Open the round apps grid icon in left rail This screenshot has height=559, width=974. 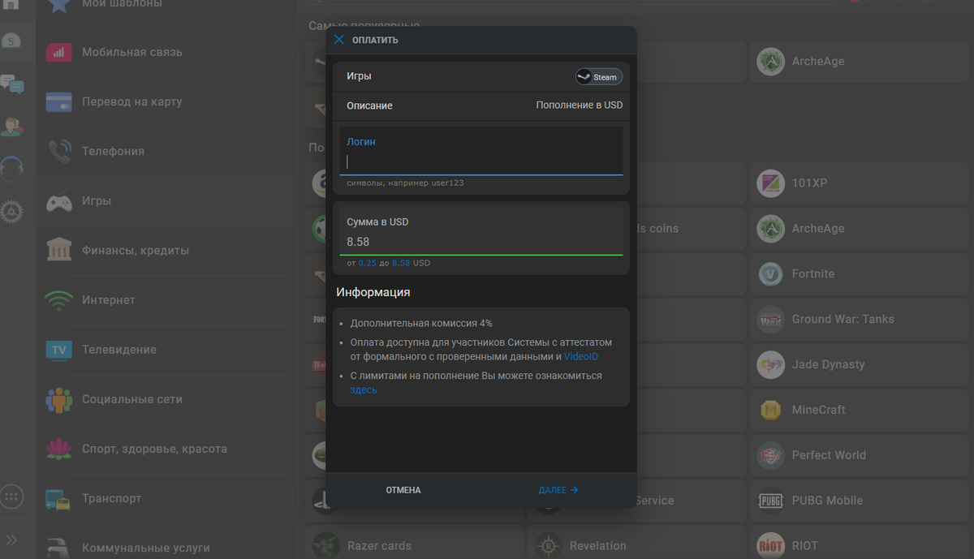tap(12, 497)
